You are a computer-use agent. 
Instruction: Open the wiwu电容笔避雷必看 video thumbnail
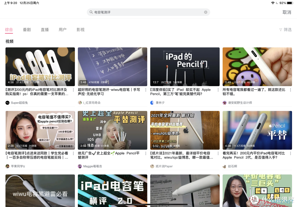[x=40, y=191]
